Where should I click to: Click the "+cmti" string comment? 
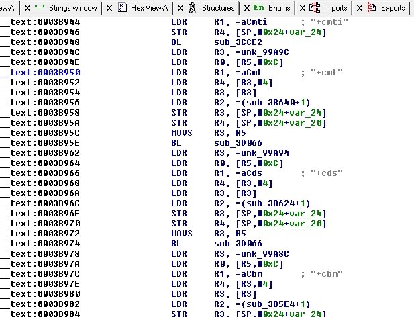click(x=329, y=22)
